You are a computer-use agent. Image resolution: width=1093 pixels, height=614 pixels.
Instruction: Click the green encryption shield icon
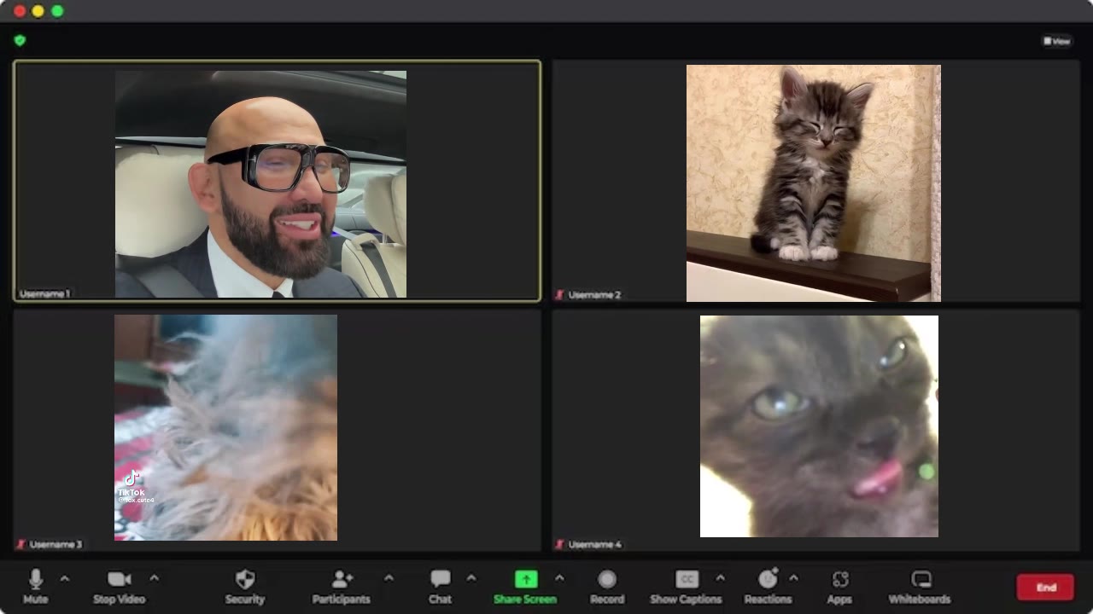20,40
